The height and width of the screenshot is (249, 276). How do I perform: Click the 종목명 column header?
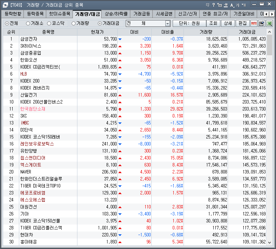[48, 32]
